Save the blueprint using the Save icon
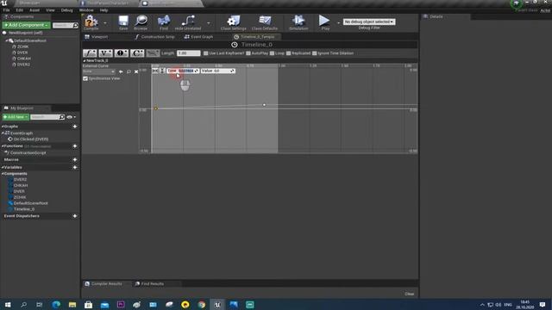The width and height of the screenshot is (552, 310). click(x=123, y=22)
